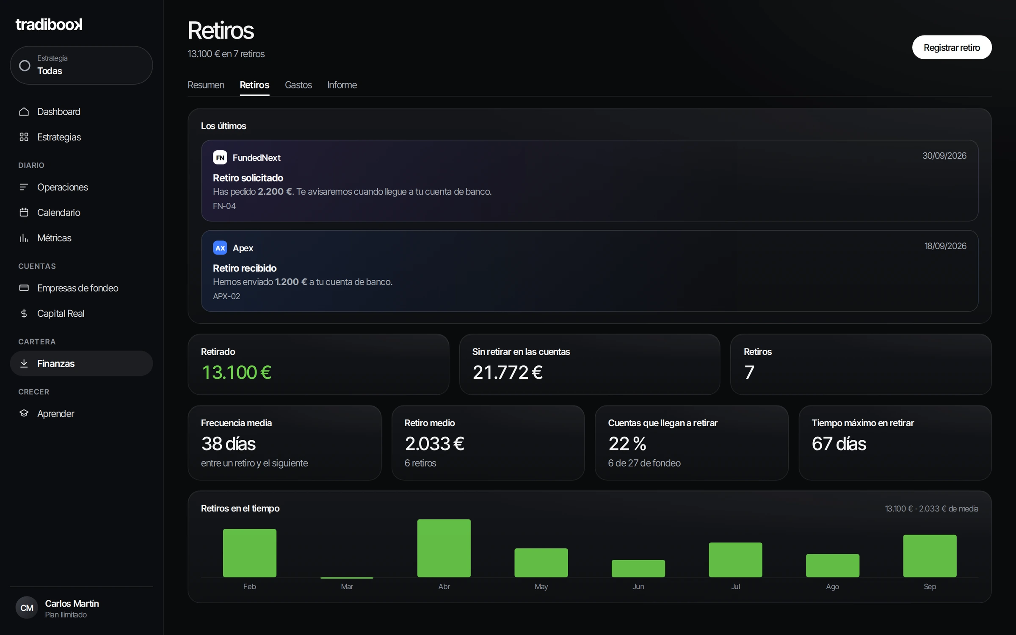Click the Estrategias grid icon
This screenshot has width=1016, height=635.
click(24, 137)
